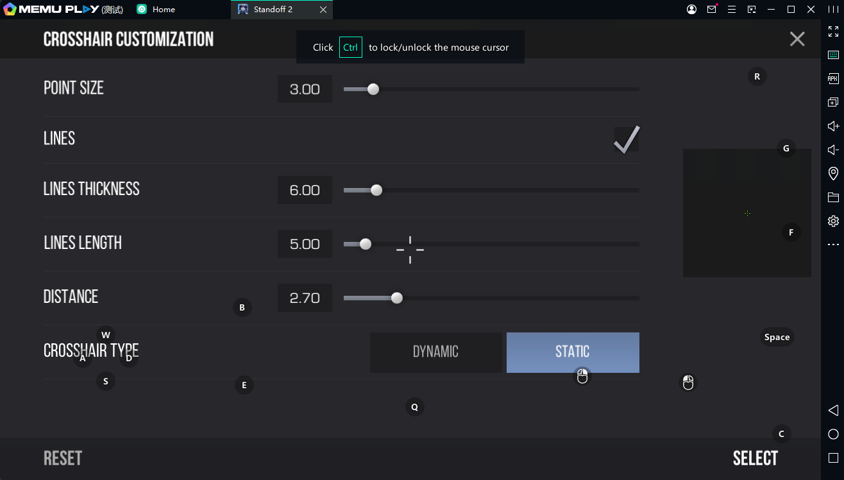Toggle fullscreen mode from the sidebar
The width and height of the screenshot is (844, 480).
click(x=833, y=31)
